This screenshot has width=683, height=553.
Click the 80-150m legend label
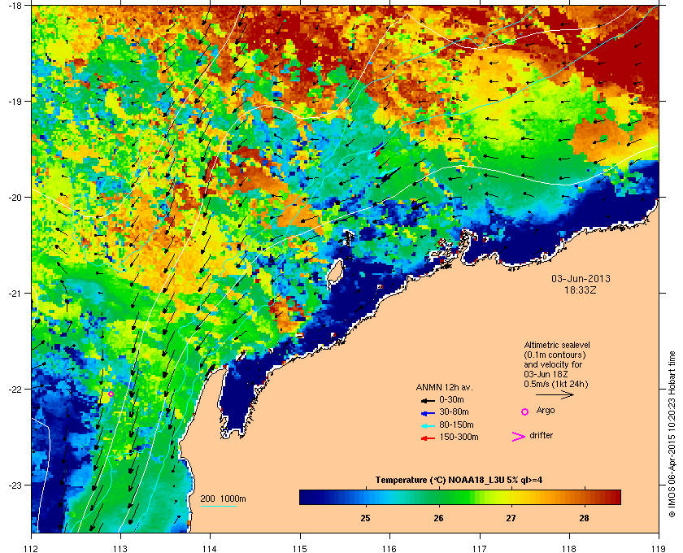point(456,425)
